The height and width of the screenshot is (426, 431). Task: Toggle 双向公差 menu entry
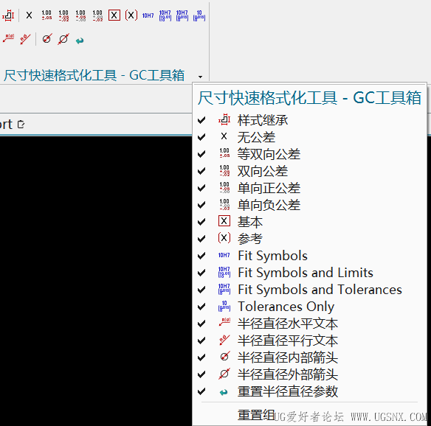point(309,171)
